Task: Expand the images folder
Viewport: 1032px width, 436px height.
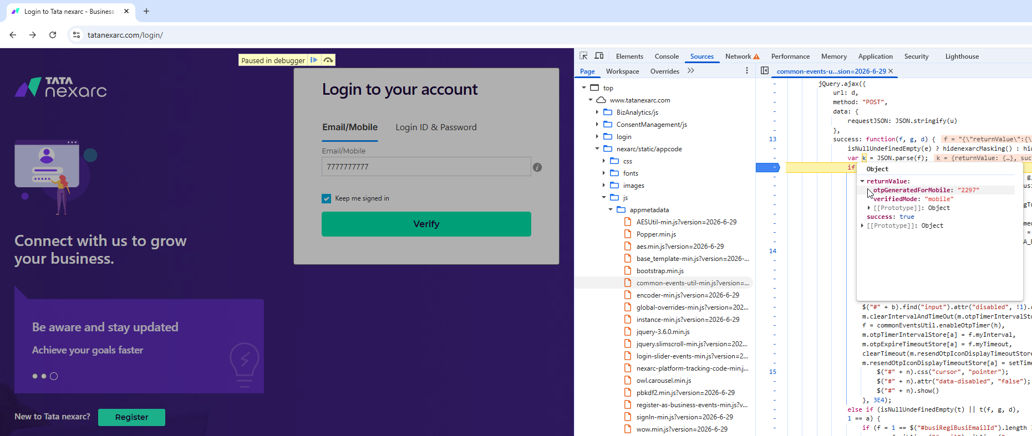Action: point(604,186)
